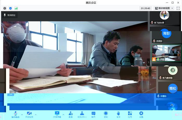This screenshot has width=182, height=120.
Task: Check the blue security shield icon
Action: pyautogui.click(x=10, y=8)
